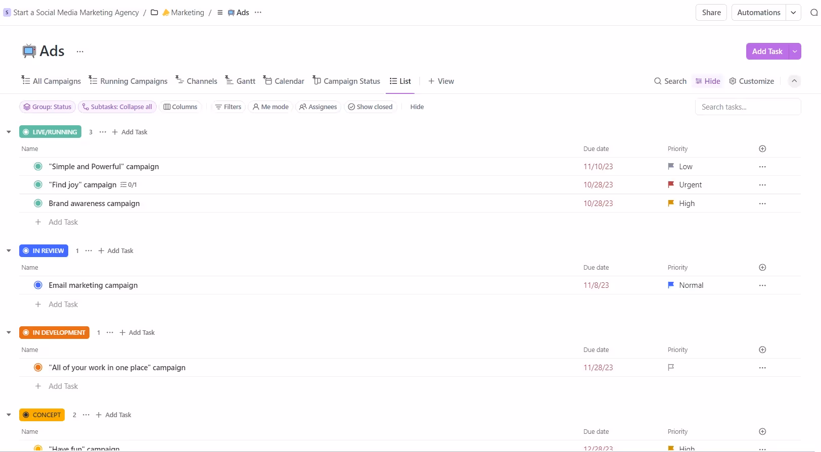Image resolution: width=821 pixels, height=452 pixels.
Task: Click the Ads title ellipsis options icon
Action: (80, 52)
